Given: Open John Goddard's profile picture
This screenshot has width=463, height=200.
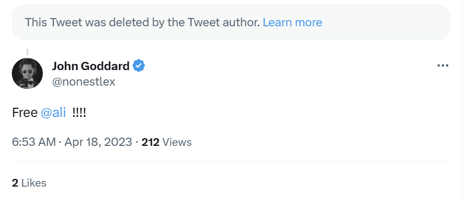Looking at the screenshot, I should pos(27,73).
